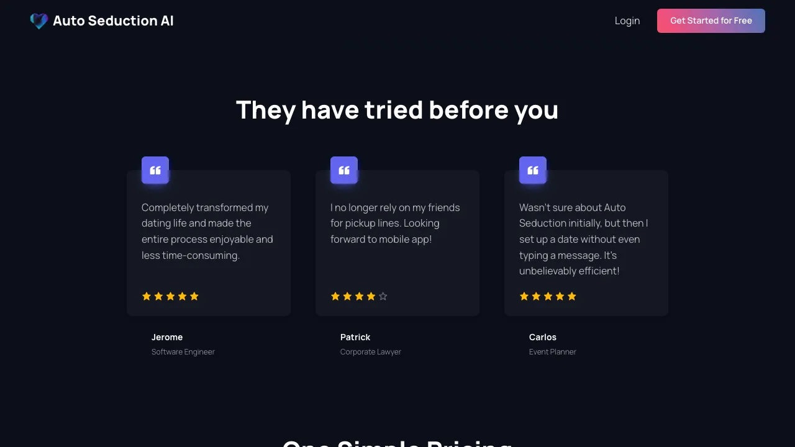Click Patrick's name under the testimonial
The width and height of the screenshot is (795, 447).
355,337
